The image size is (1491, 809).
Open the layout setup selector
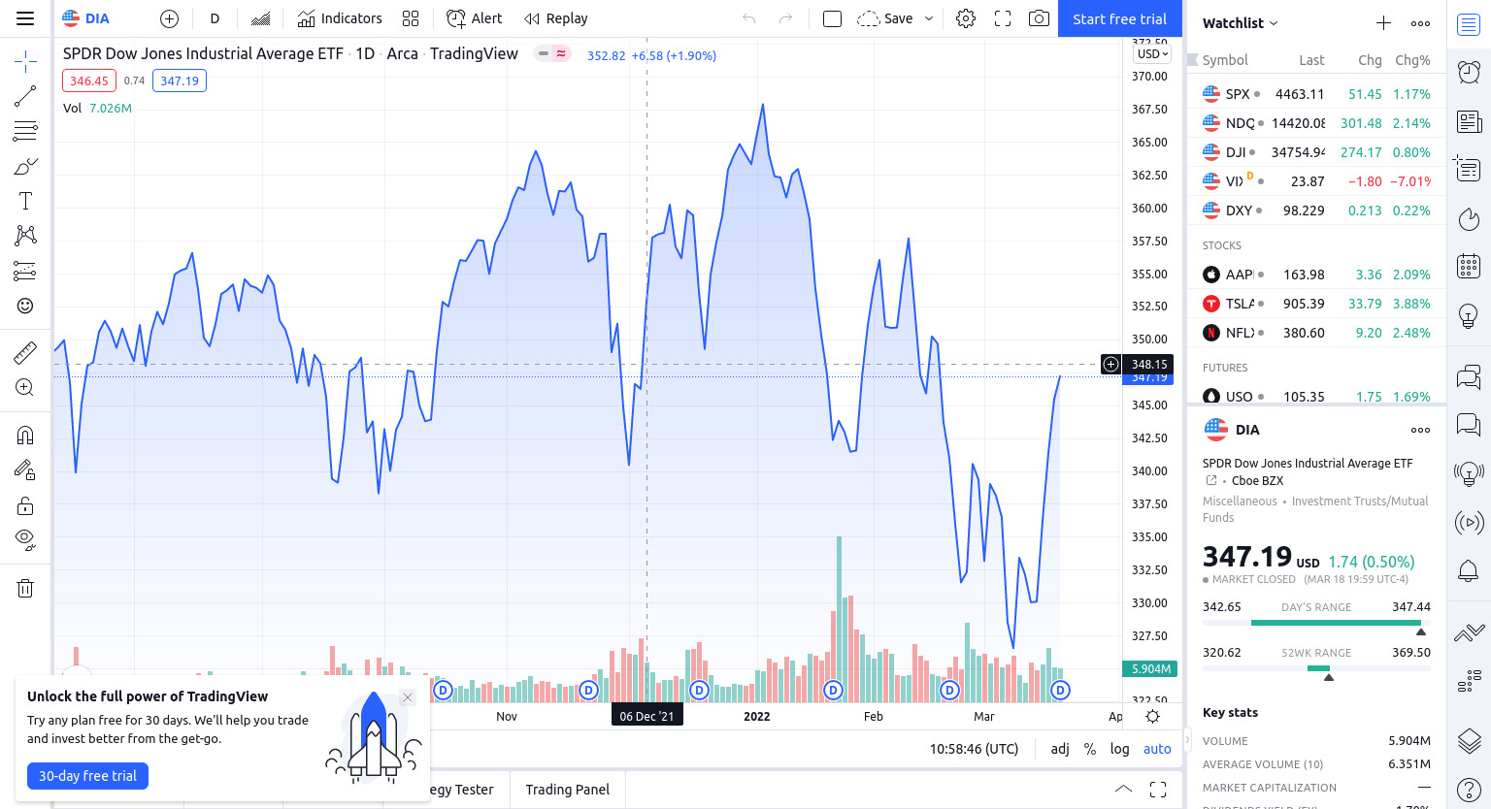832,18
